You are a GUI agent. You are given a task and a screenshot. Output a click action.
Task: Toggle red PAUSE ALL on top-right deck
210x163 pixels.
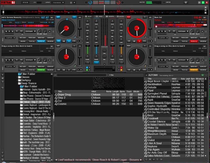(x=194, y=41)
